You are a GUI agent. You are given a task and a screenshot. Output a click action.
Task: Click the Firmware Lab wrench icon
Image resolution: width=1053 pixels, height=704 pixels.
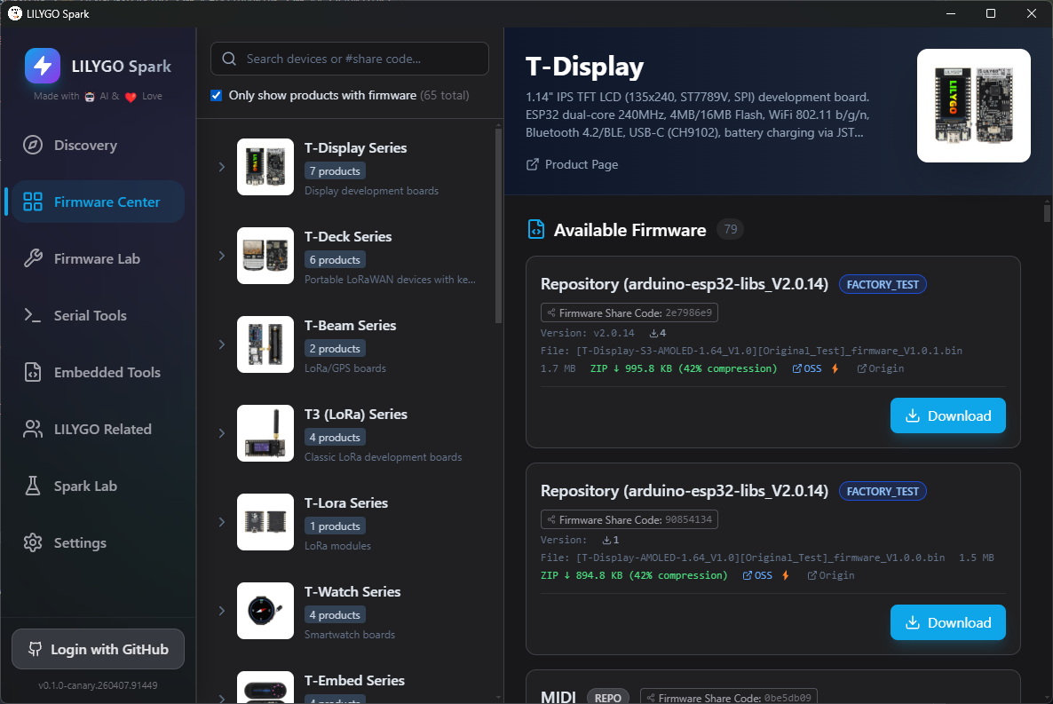coord(33,259)
